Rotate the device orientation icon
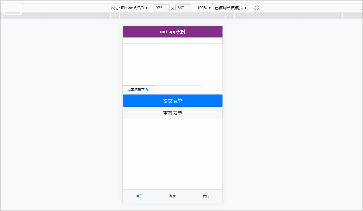Screen dimensions: 363x211 257,8
